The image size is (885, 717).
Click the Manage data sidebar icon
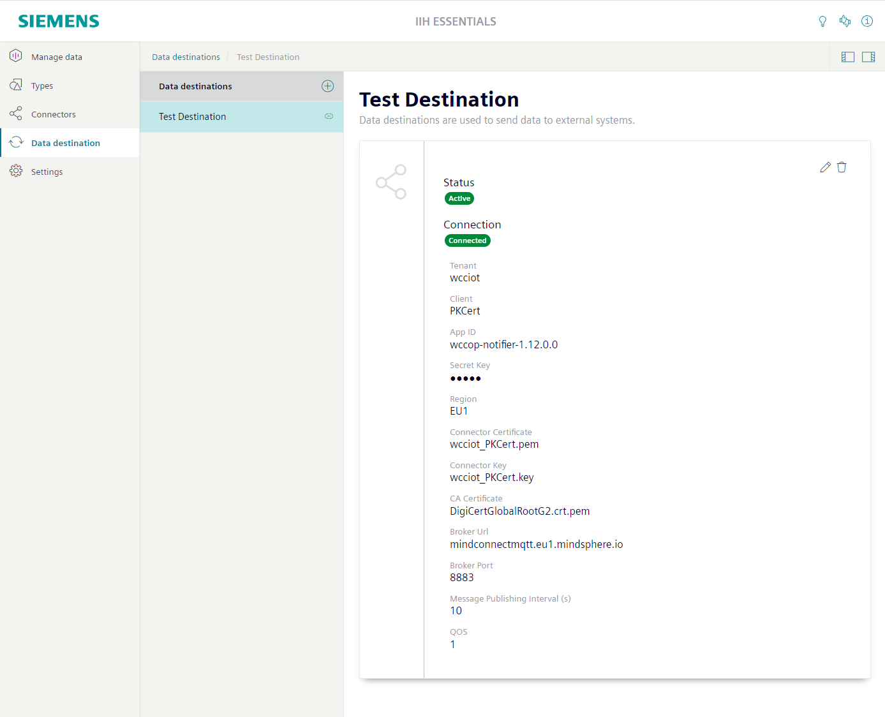point(16,56)
